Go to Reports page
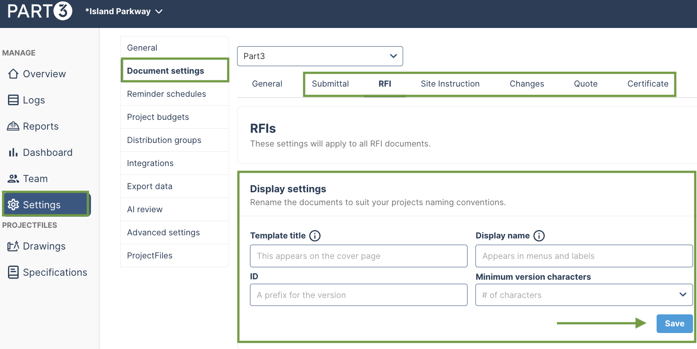Screen dimensions: 697x349 (x=41, y=126)
